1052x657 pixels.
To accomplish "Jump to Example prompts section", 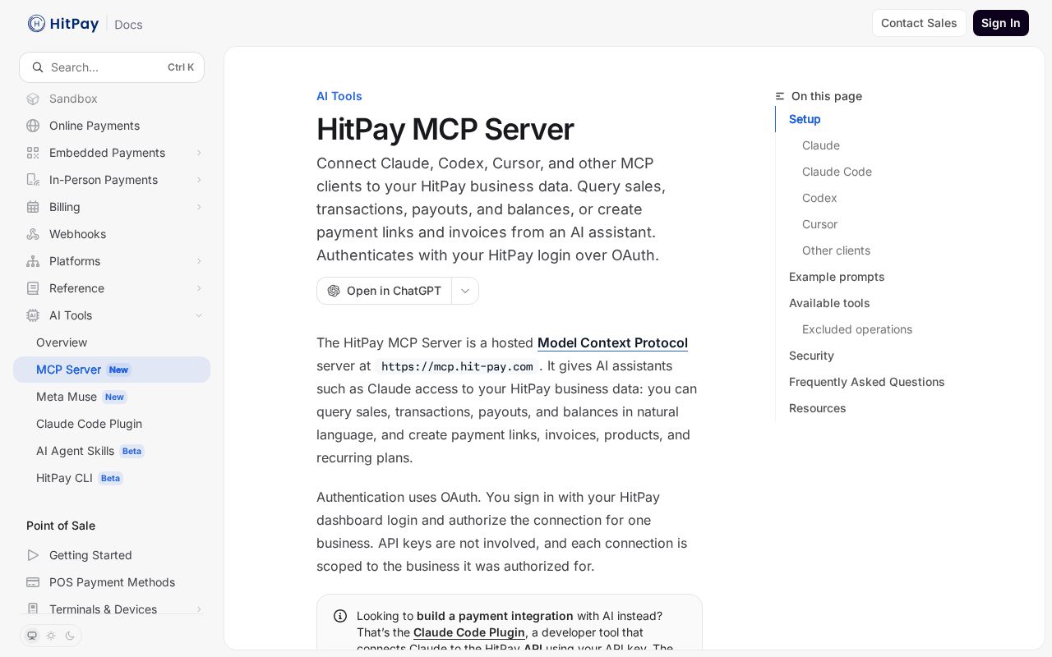I will pyautogui.click(x=837, y=277).
